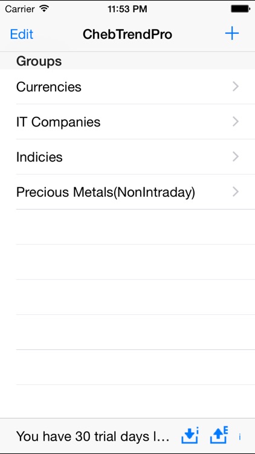Expand Precious Metals chevron arrow
This screenshot has height=454, width=255.
[x=236, y=192]
